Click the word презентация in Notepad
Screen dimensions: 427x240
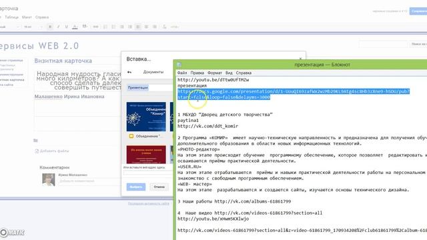192,86
